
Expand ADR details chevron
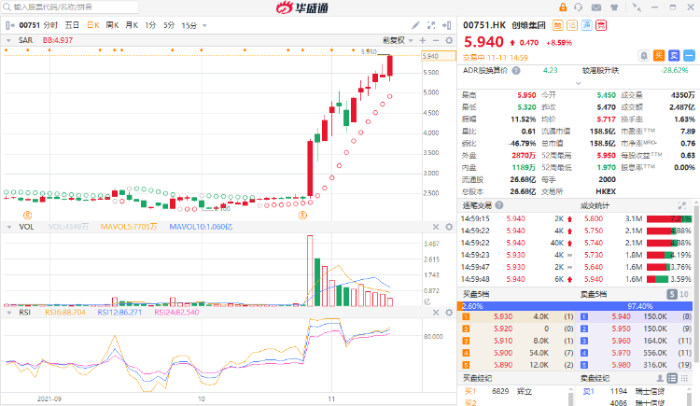coord(579,83)
